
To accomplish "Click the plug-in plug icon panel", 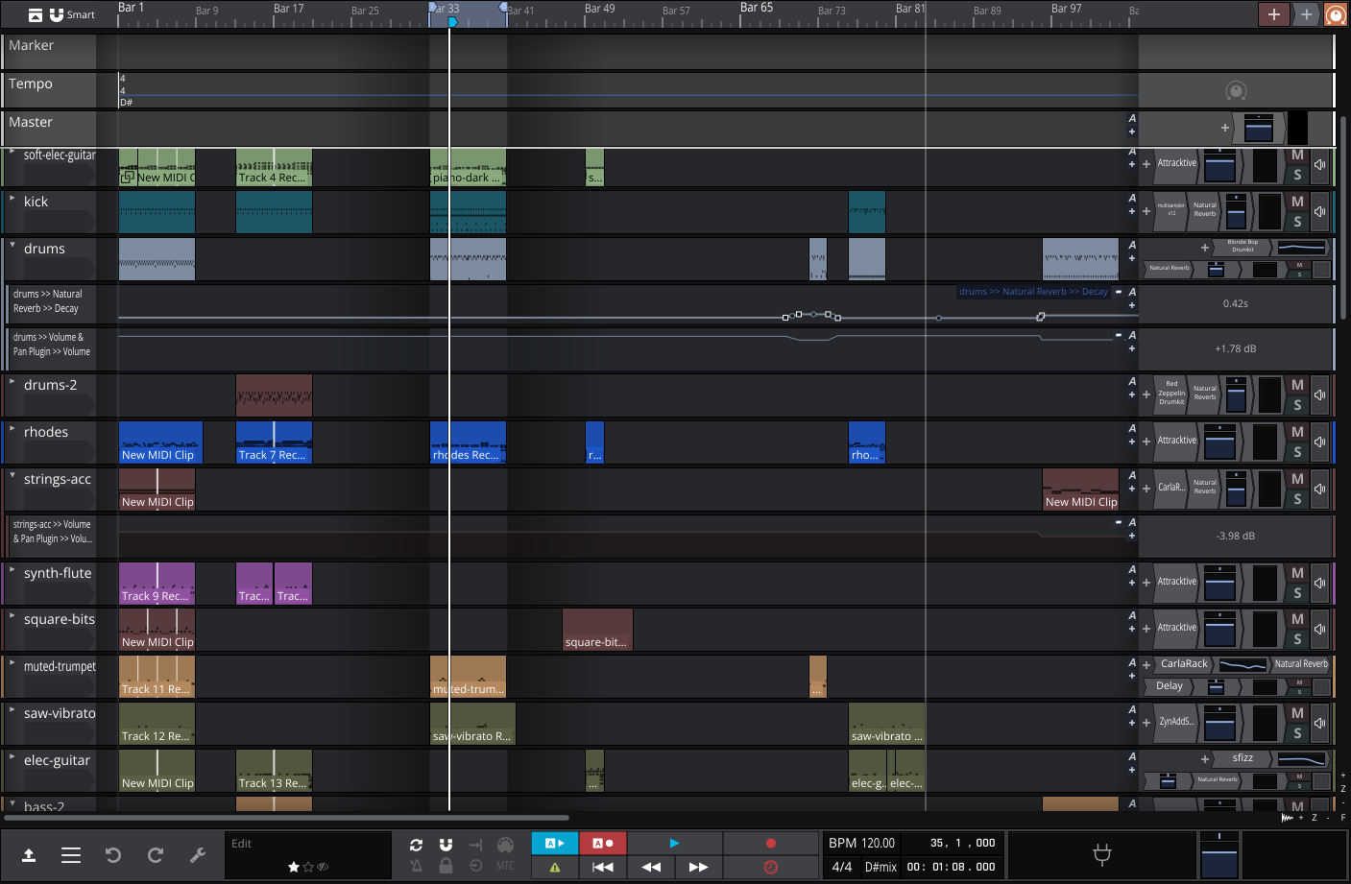I will [x=1102, y=855].
